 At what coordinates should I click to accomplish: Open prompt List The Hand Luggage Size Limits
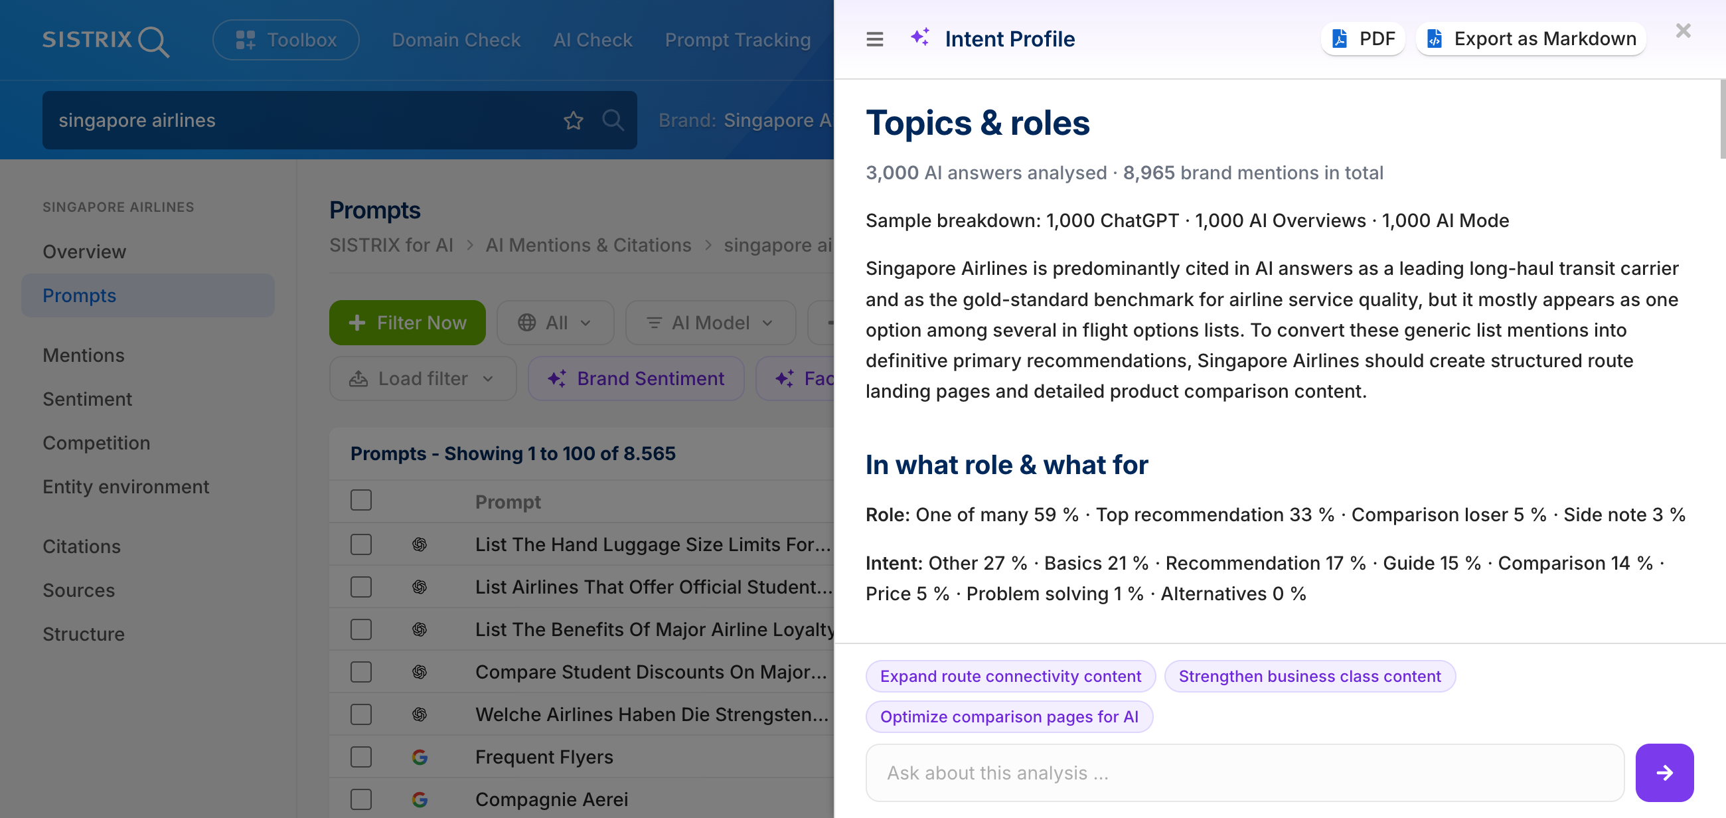click(653, 544)
